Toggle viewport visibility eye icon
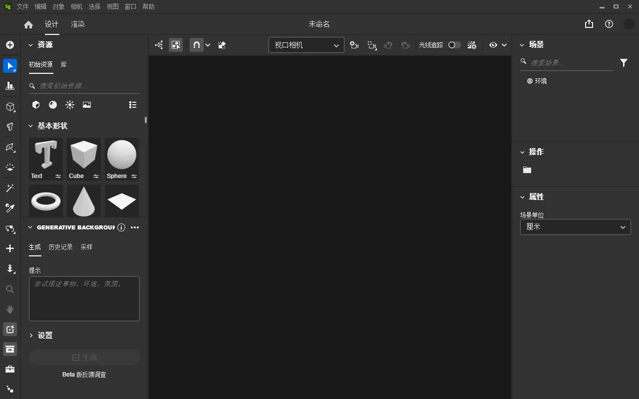The image size is (639, 399). click(493, 45)
